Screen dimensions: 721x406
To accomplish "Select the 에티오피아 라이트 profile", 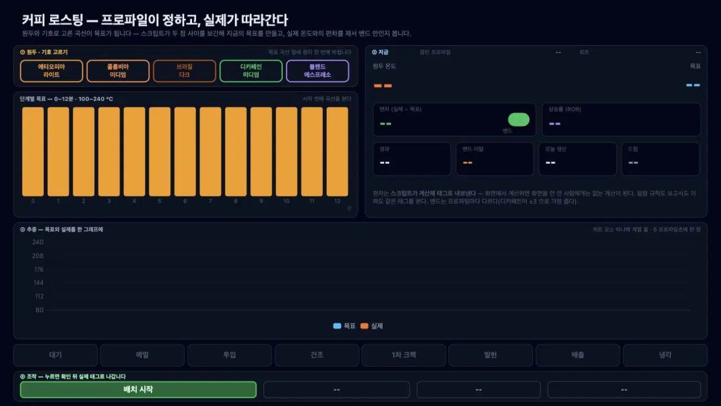I will 51,71.
